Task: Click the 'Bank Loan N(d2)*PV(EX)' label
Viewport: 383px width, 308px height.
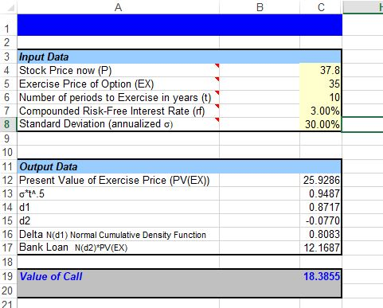Action: click(x=73, y=248)
